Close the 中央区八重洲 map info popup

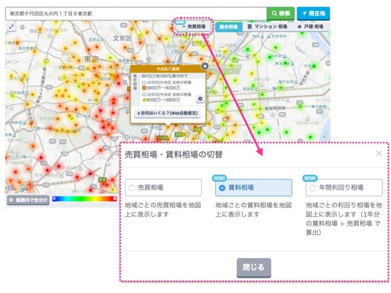click(205, 66)
